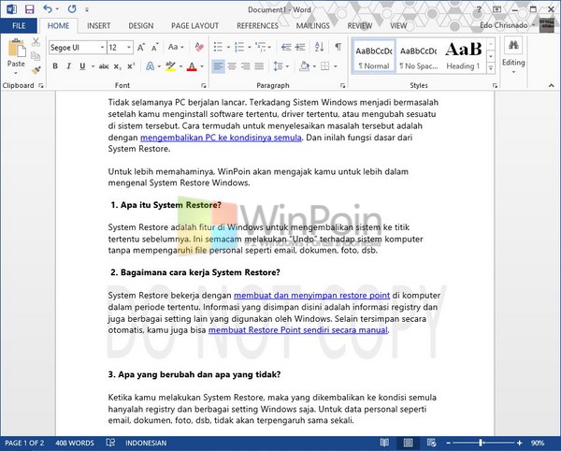Redo the last action
This screenshot has height=451, width=561.
point(72,9)
